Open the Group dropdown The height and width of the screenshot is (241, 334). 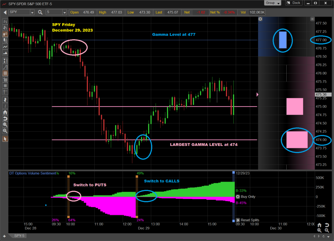[273, 3]
